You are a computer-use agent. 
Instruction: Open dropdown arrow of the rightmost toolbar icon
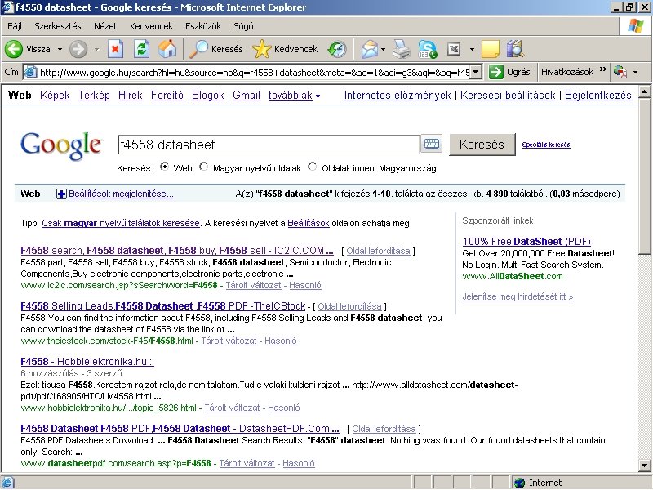[x=636, y=72]
